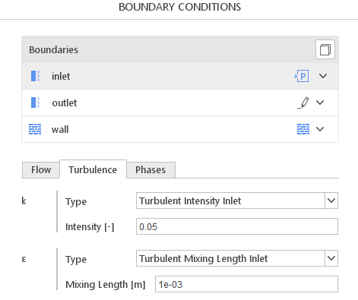Viewport: 358px width, 300px height.
Task: Expand the outlet boundary type chevron
Action: (320, 103)
